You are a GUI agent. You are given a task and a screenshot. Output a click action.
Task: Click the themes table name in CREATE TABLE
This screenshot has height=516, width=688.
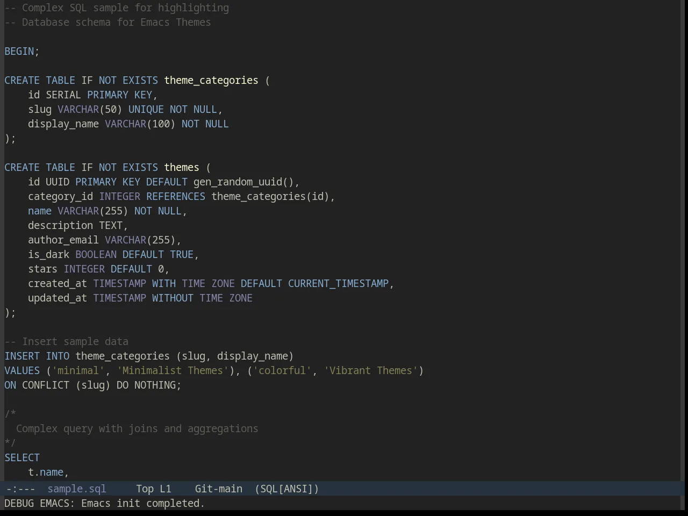[x=182, y=168]
